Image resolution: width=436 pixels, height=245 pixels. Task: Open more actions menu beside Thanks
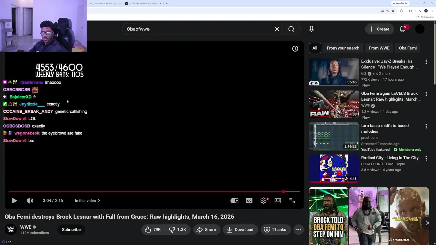299,230
